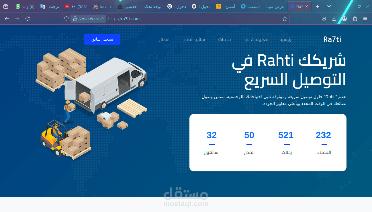Click the 32 سائقون counter
The width and height of the screenshot is (372, 212).
click(212, 142)
